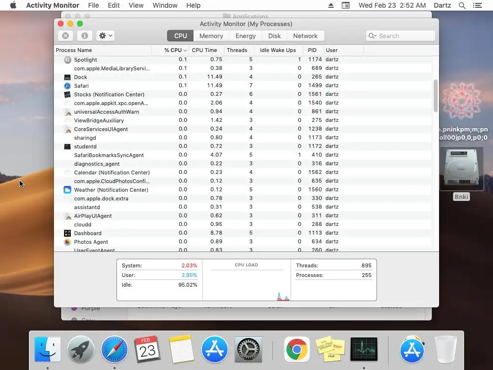Screen dimensions: 493x370
Task: Select the CPU tab
Action: pyautogui.click(x=181, y=36)
